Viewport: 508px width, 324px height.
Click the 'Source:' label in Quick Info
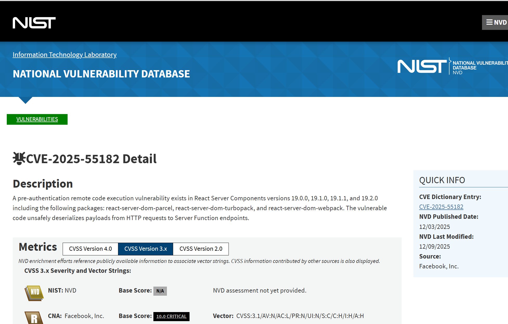click(x=430, y=256)
